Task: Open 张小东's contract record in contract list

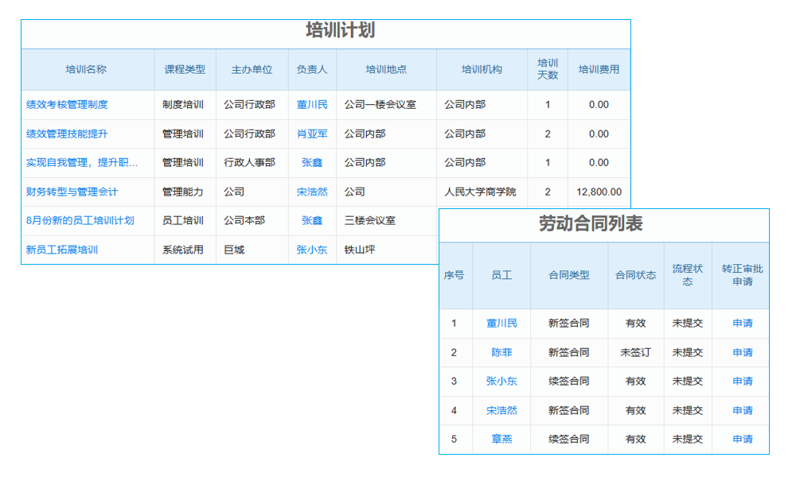Action: [x=501, y=382]
